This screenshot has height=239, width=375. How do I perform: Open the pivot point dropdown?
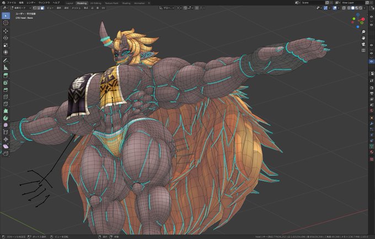pos(179,8)
